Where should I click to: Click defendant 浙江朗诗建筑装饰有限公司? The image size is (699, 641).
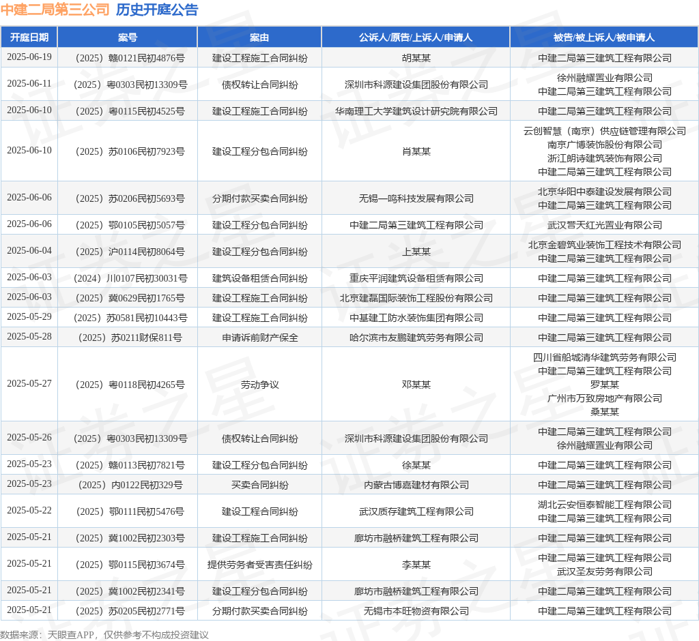[605, 158]
